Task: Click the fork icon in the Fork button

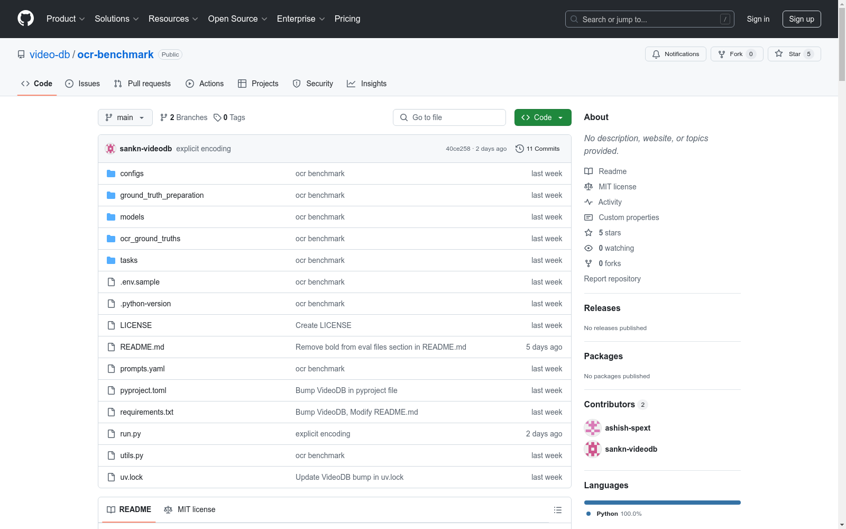Action: coord(722,54)
